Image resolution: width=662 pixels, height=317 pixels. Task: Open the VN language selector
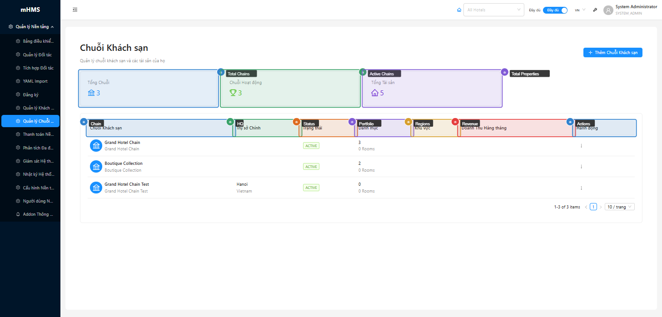tap(580, 10)
